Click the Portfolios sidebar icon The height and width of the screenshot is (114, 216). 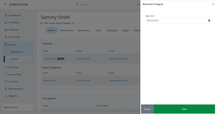pos(6,23)
